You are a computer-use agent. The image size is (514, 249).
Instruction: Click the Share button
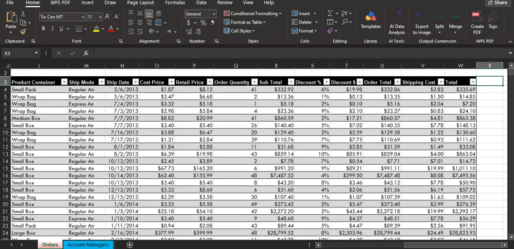497,3
